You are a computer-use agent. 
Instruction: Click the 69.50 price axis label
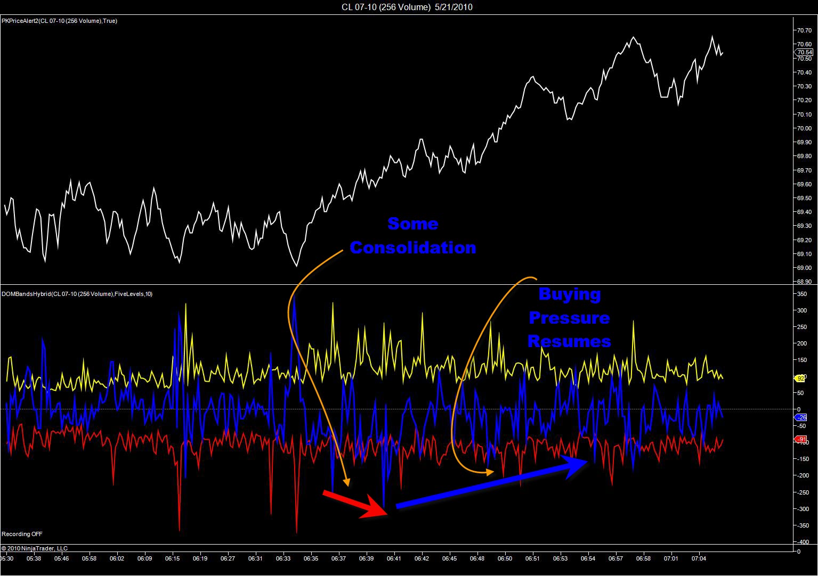(x=804, y=199)
